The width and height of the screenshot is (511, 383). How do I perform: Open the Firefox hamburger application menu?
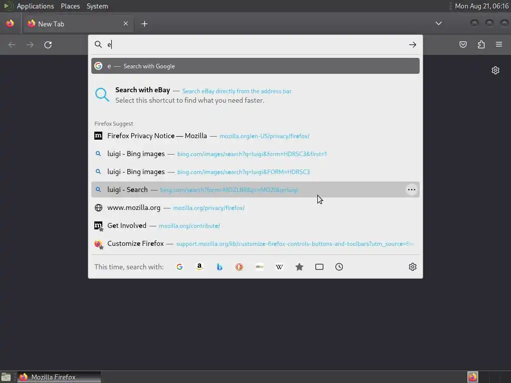[499, 44]
